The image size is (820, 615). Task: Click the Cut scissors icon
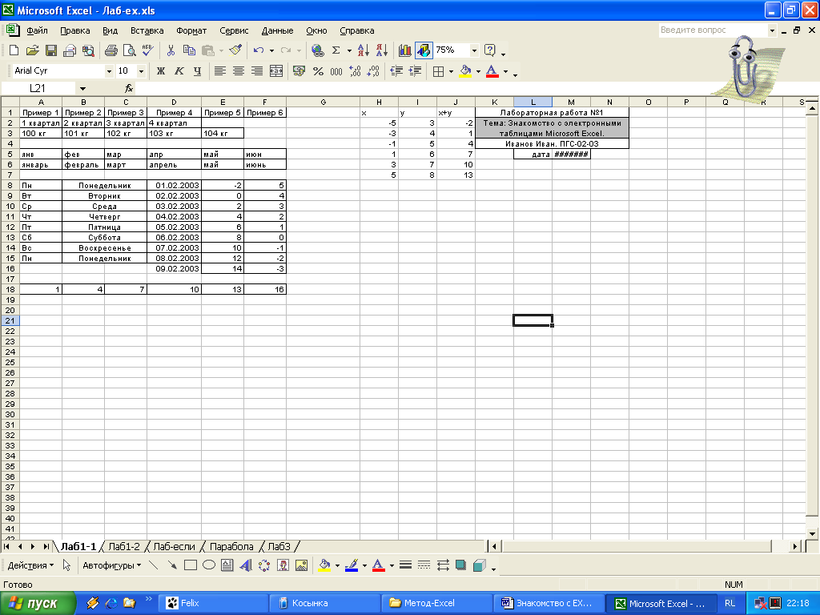pos(171,50)
